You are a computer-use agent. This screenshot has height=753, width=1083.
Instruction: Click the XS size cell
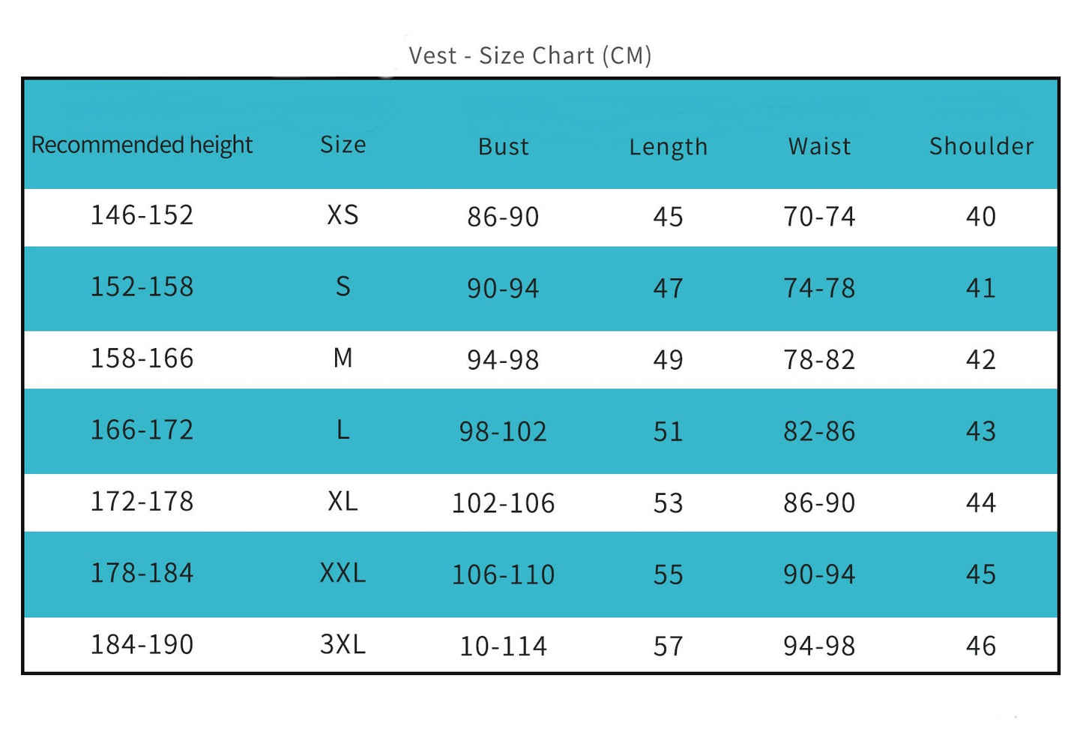[343, 216]
